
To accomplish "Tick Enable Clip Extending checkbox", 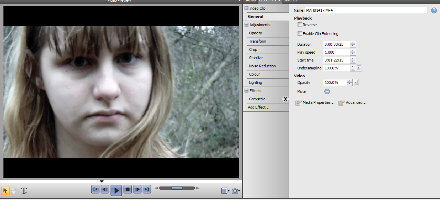I will point(300,34).
